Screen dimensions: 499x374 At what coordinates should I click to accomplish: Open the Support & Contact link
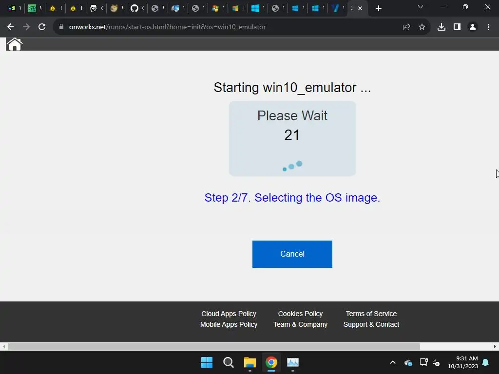coord(371,324)
